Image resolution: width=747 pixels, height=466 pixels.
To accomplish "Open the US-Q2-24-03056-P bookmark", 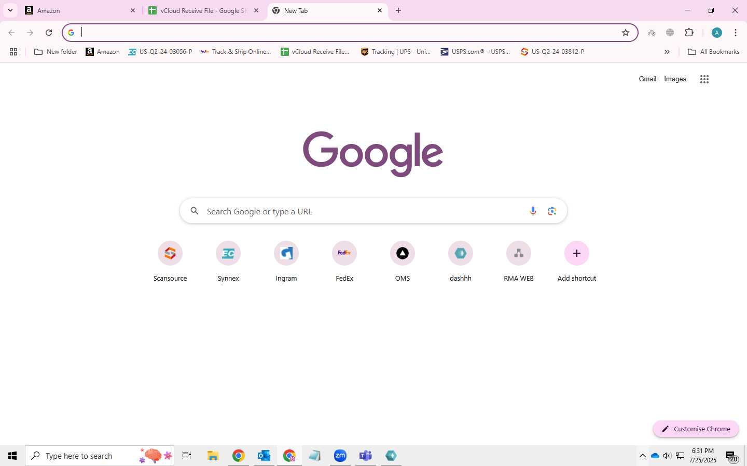I will point(160,52).
